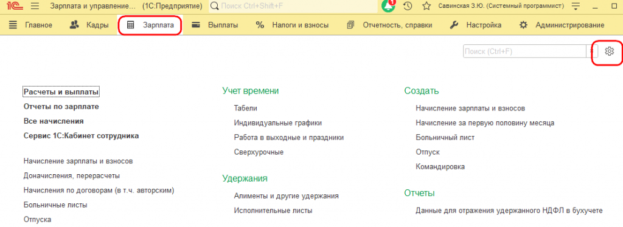623x227 pixels.
Task: Create a Больничный лист document
Action: 445,137
